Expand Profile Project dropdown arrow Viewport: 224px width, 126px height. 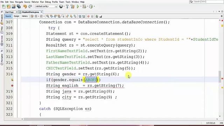coord(94,6)
